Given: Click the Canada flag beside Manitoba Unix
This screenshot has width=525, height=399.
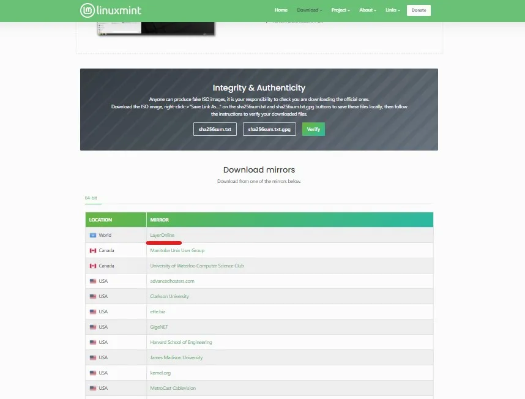Looking at the screenshot, I should tap(93, 250).
